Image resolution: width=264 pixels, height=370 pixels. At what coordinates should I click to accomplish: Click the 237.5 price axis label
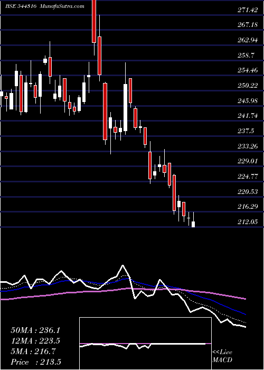point(246,131)
